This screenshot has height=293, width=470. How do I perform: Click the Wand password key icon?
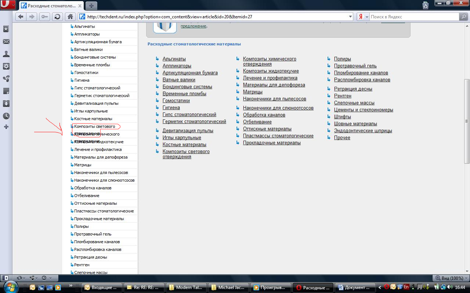(44, 17)
